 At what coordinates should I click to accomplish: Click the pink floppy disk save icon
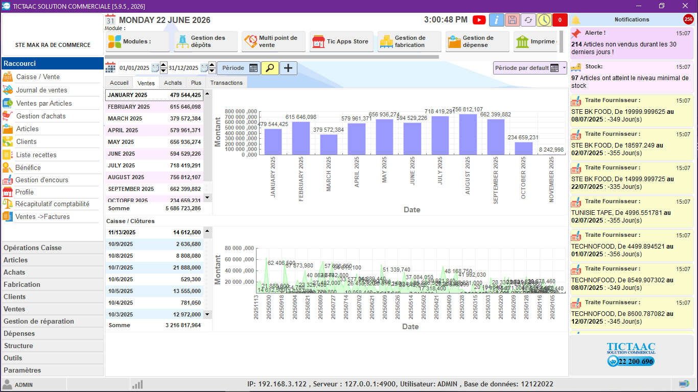pyautogui.click(x=513, y=20)
